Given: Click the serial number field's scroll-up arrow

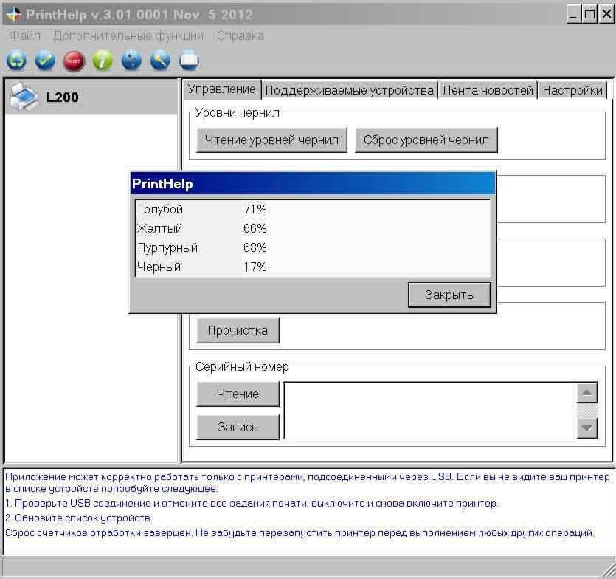Looking at the screenshot, I should pos(587,393).
